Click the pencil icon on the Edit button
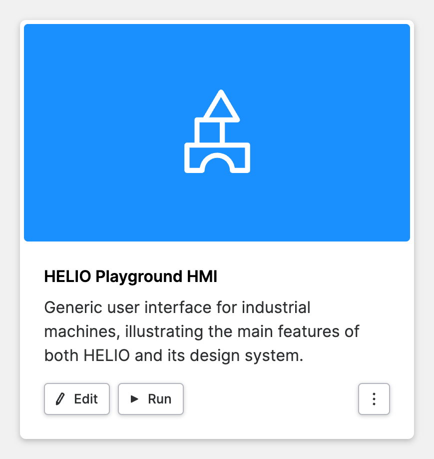Image resolution: width=434 pixels, height=459 pixels. (60, 399)
